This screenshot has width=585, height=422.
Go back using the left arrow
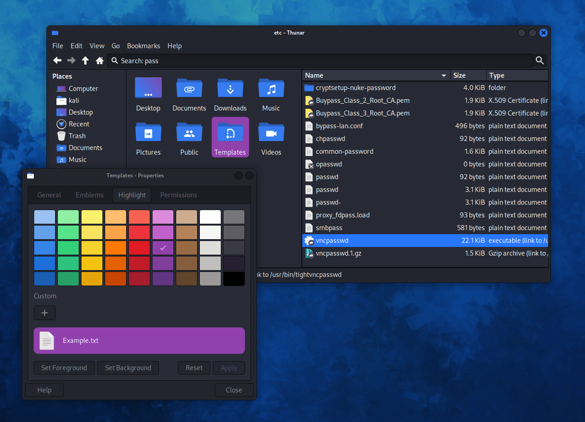point(57,60)
